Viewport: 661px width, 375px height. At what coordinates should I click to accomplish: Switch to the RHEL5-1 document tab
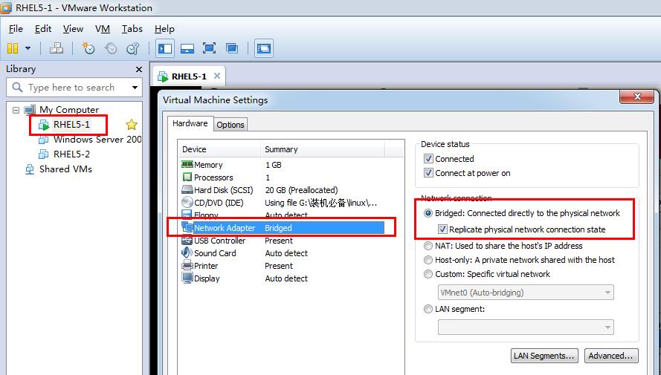(189, 76)
